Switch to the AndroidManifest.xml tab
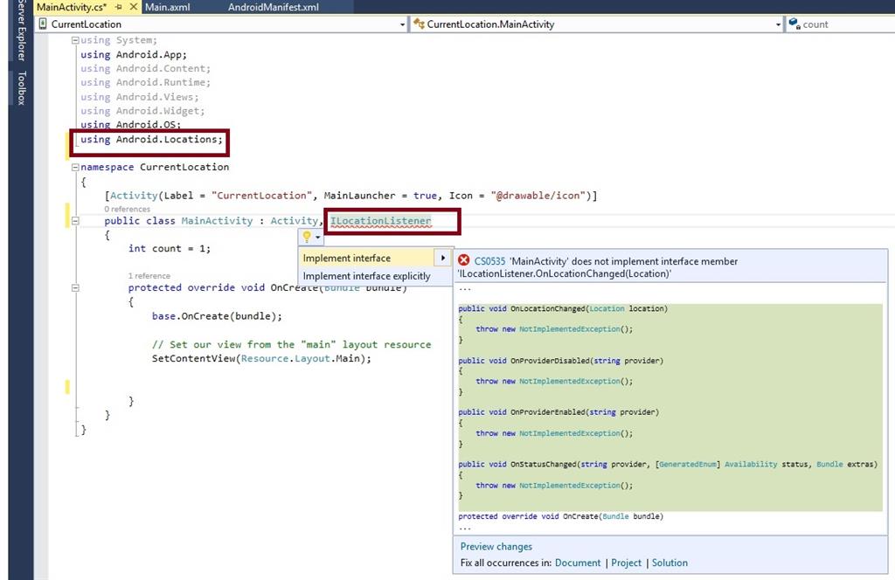This screenshot has width=895, height=580. [273, 7]
